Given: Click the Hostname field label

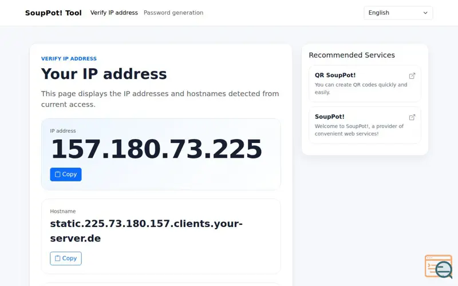Looking at the screenshot, I should click(63, 211).
